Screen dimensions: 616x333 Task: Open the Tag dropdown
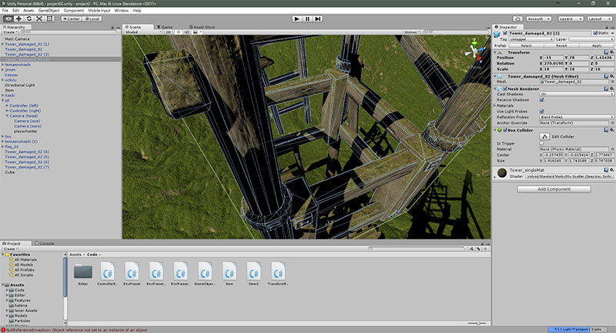531,39
